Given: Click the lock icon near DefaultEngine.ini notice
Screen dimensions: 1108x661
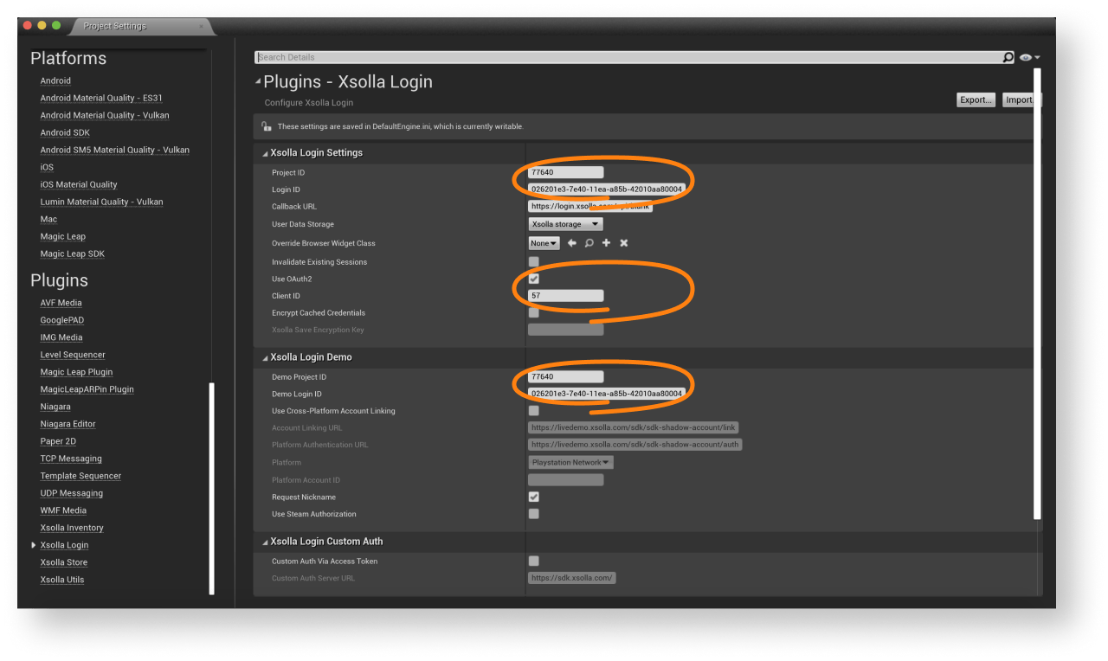Looking at the screenshot, I should tap(267, 126).
